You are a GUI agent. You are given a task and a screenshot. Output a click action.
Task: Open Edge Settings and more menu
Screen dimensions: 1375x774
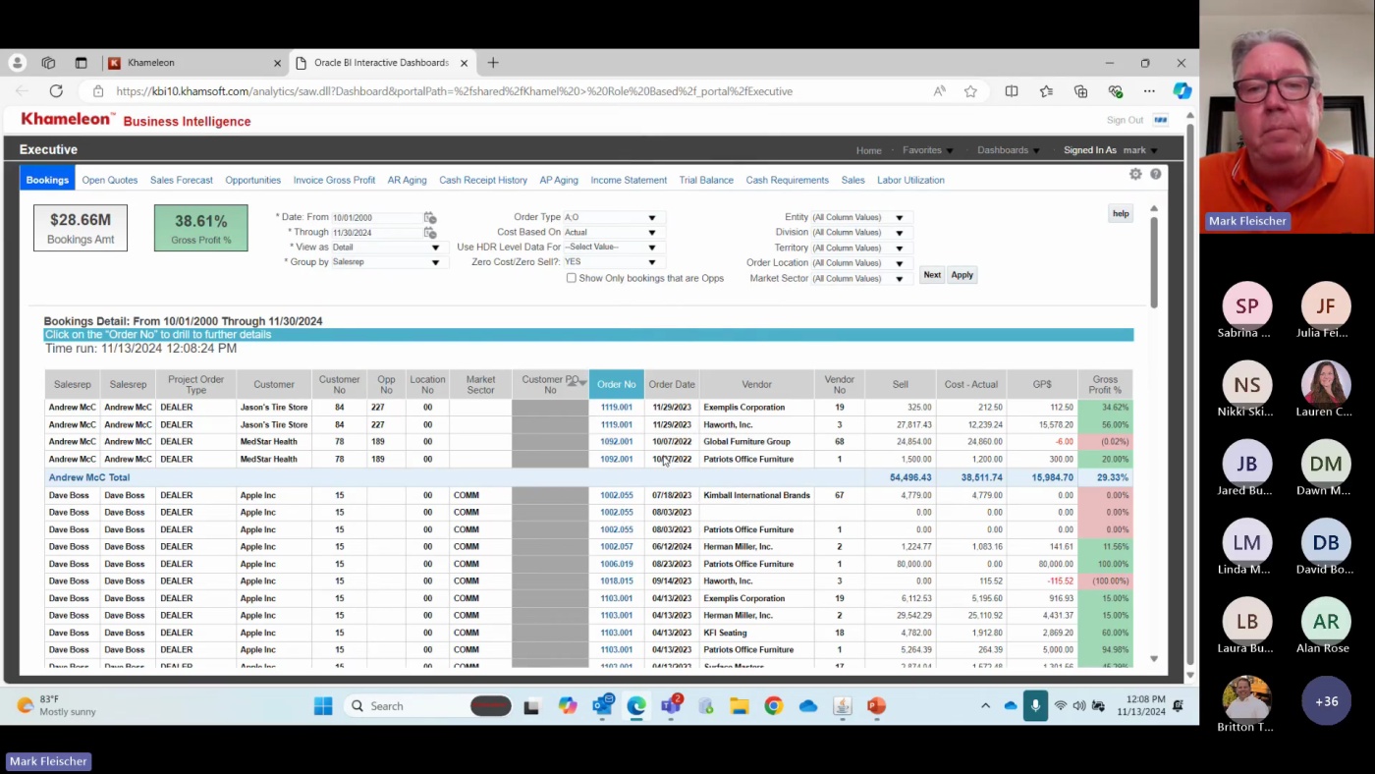point(1149,91)
